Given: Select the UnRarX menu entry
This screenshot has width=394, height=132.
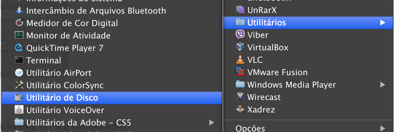Looking at the screenshot, I should [x=308, y=10].
